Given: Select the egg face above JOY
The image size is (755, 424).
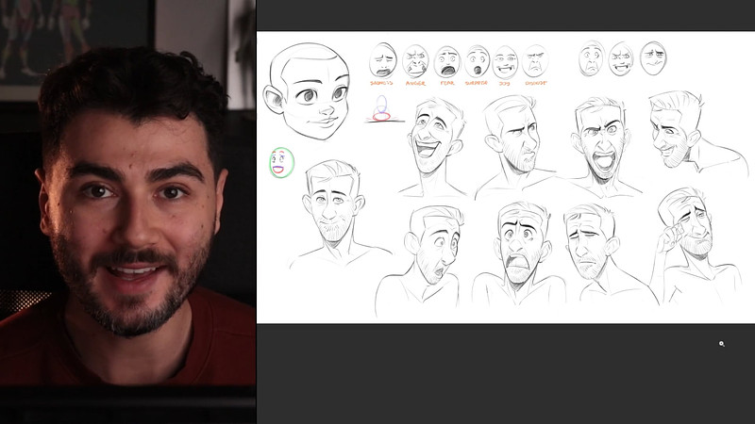Looking at the screenshot, I should coord(505,62).
